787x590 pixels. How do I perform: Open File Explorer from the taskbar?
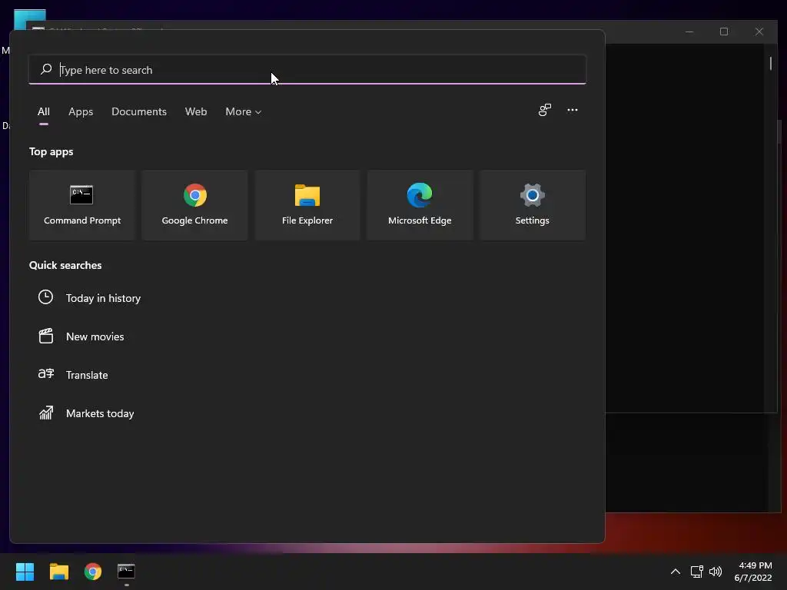pyautogui.click(x=58, y=572)
